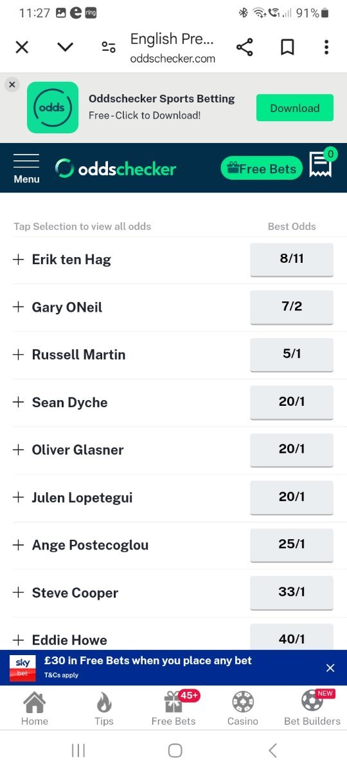Dismiss the Sky Bet banner

click(330, 668)
